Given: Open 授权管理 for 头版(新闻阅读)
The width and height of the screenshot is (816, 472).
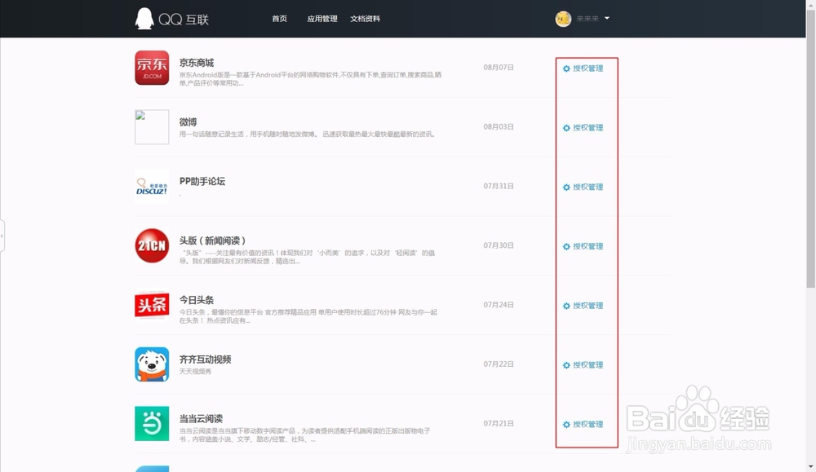Looking at the screenshot, I should pos(588,246).
